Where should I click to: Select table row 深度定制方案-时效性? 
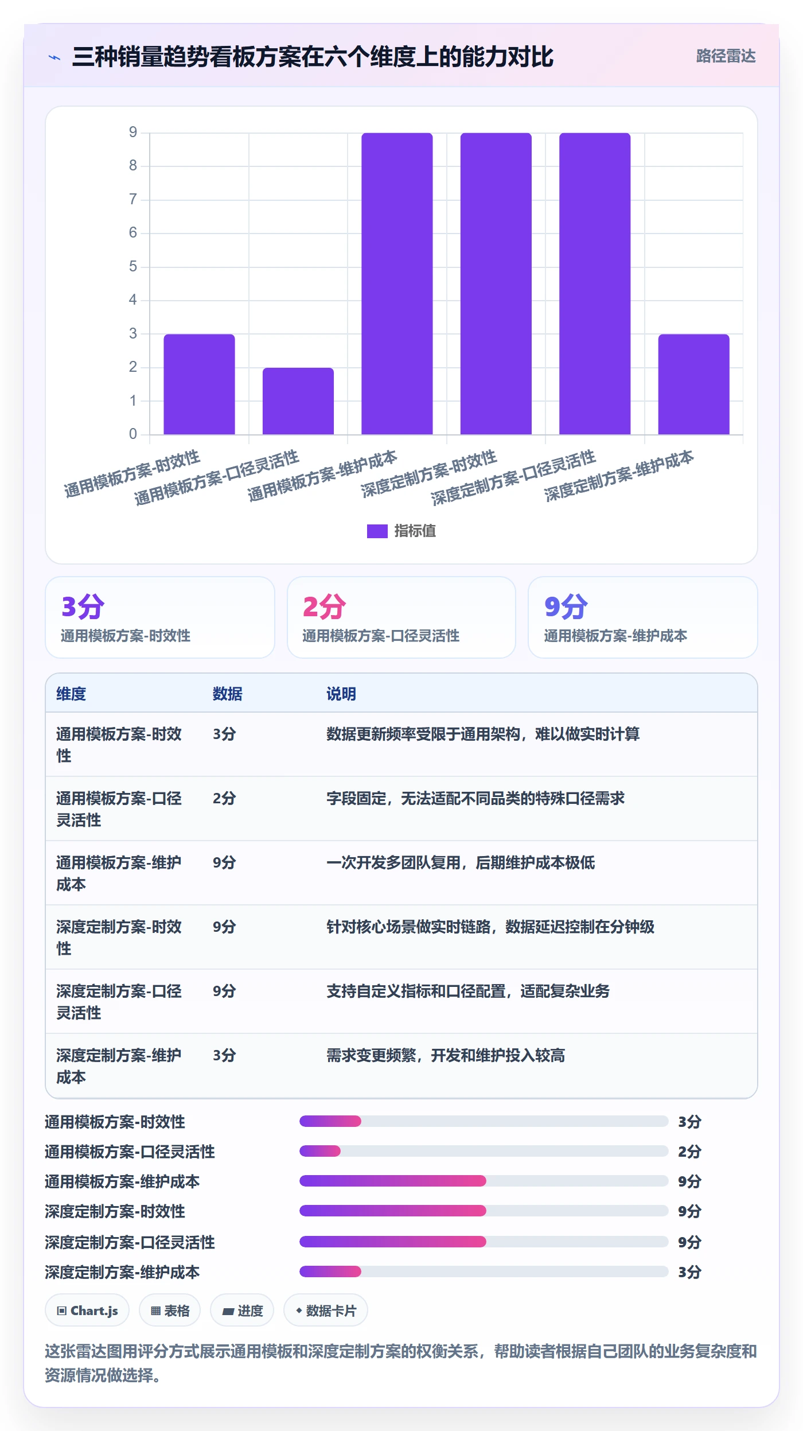[402, 938]
